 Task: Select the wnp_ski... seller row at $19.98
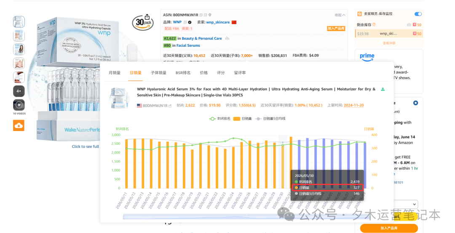point(389,34)
